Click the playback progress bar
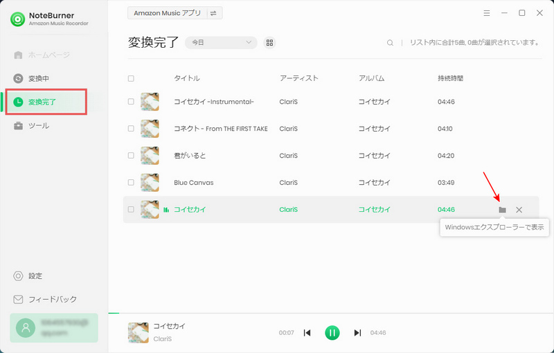Image resolution: width=554 pixels, height=353 pixels. tap(331, 313)
